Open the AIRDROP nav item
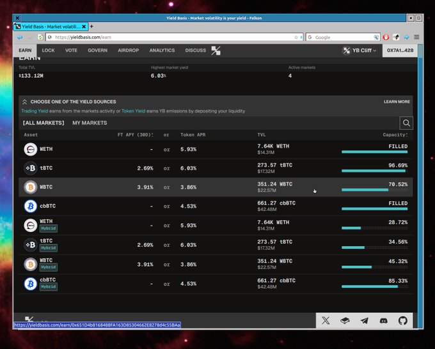 coord(128,50)
